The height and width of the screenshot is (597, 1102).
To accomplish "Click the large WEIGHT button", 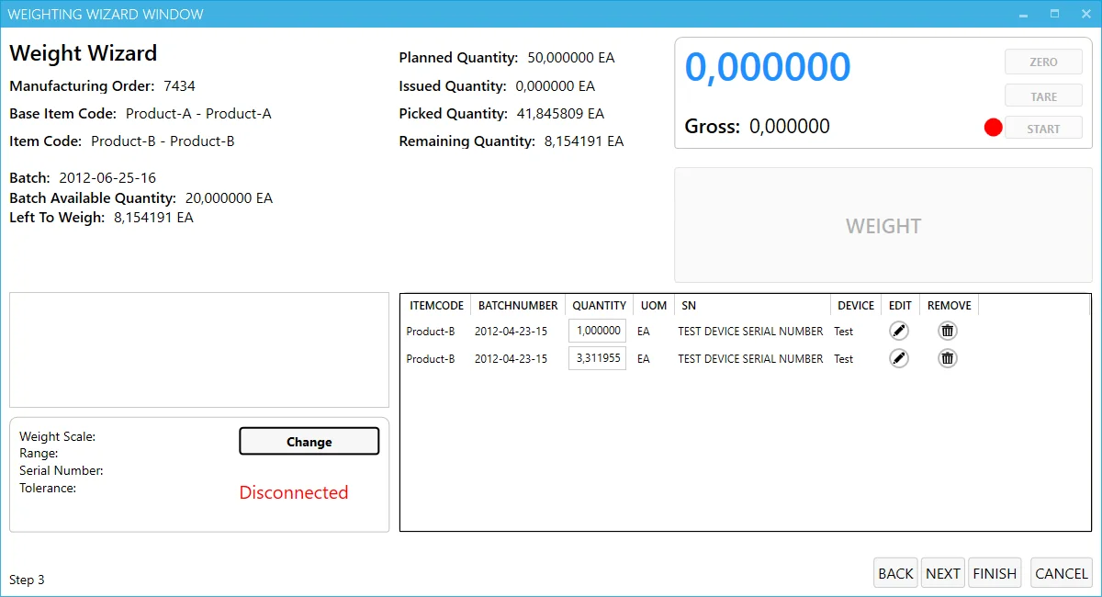I will [883, 226].
